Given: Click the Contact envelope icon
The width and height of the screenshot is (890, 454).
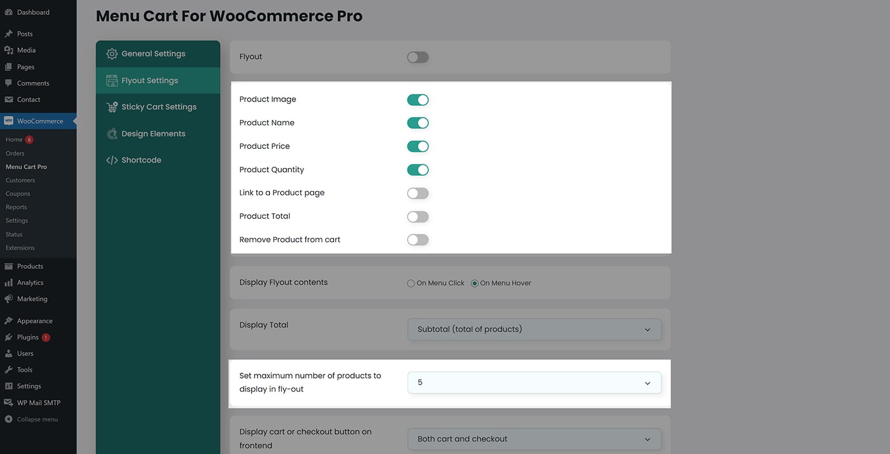Looking at the screenshot, I should (x=8, y=100).
